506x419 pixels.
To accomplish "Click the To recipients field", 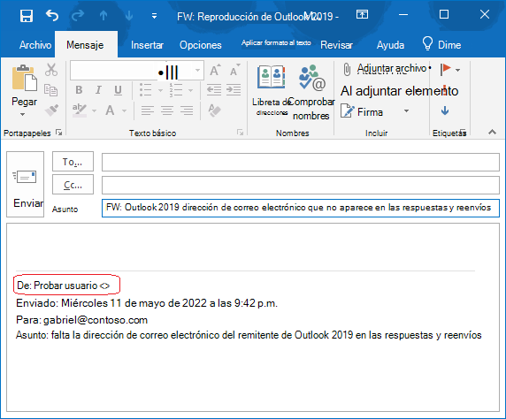I will pos(301,162).
